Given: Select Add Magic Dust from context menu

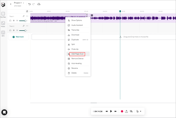Looking at the screenshot, I should [77, 54].
